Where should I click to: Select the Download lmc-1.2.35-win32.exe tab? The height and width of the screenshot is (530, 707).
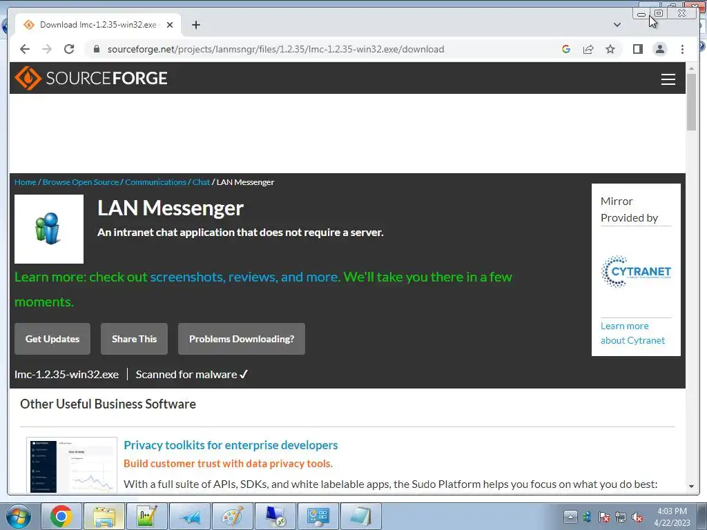(97, 25)
